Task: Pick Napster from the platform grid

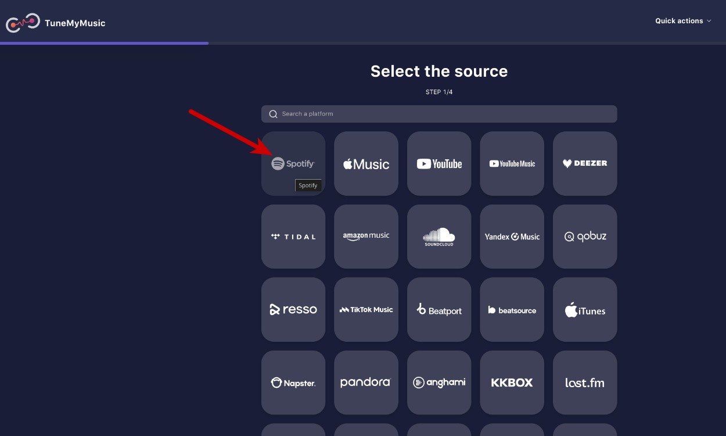Action: [x=293, y=382]
